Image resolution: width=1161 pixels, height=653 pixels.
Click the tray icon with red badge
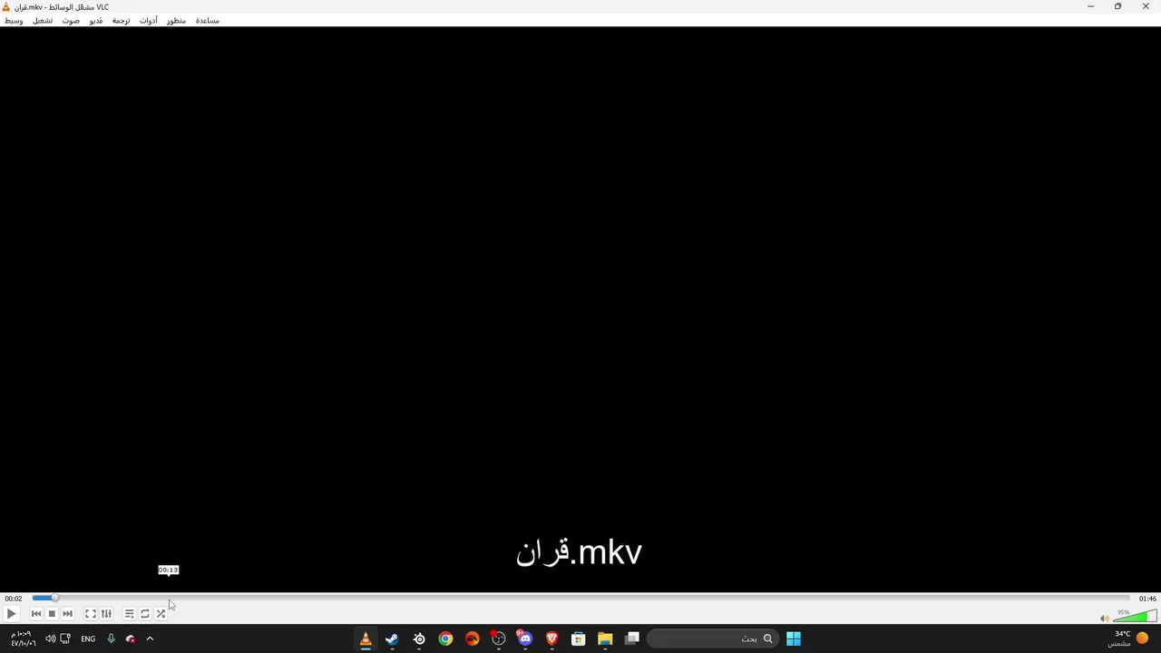coord(130,638)
